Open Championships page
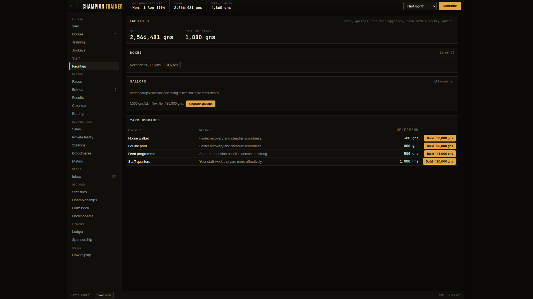This screenshot has height=299, width=533. (x=94, y=200)
